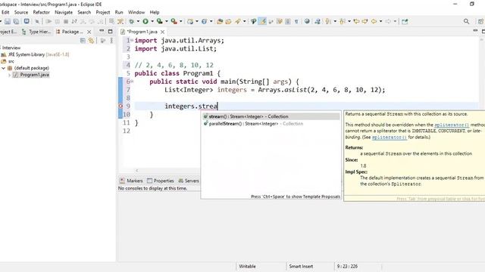This screenshot has width=485, height=272.
Task: Open spliterator() link after 'See' in Javadoc
Action: point(389,138)
